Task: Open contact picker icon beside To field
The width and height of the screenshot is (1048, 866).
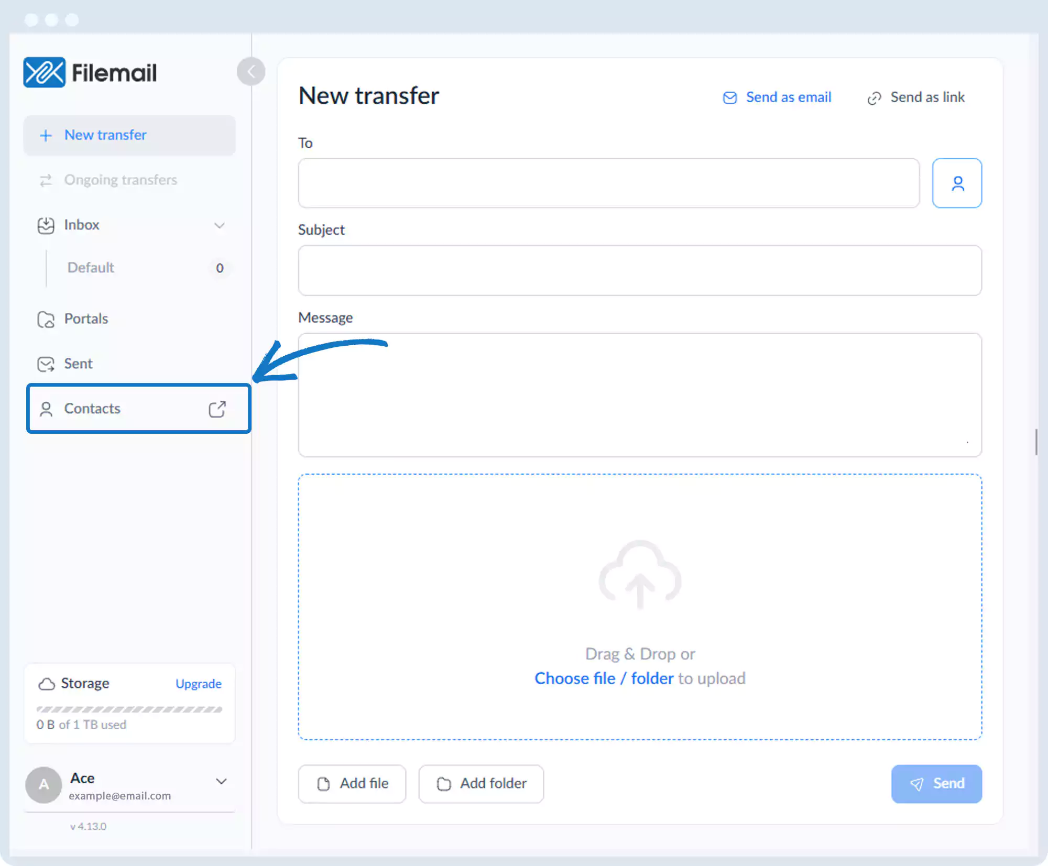Action: click(x=957, y=183)
